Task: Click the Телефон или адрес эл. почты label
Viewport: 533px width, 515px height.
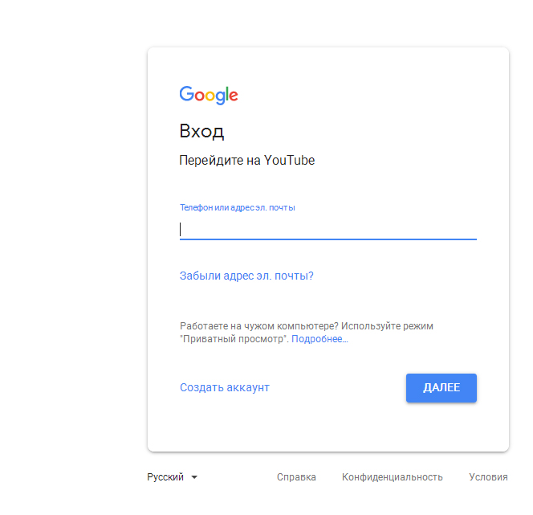Action: click(238, 207)
